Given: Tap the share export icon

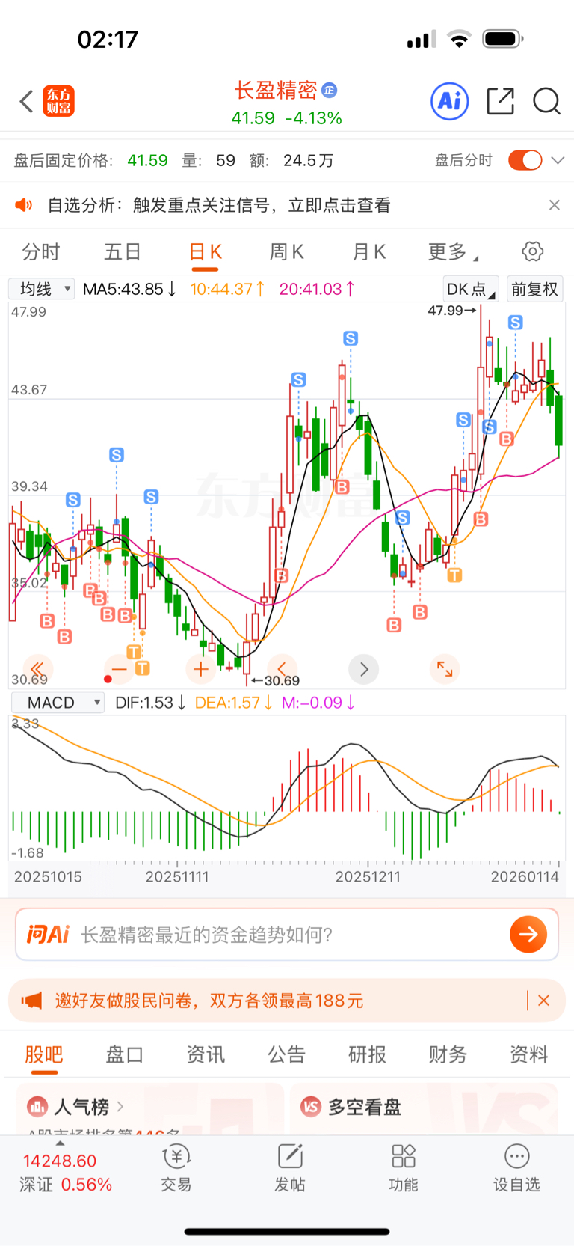Looking at the screenshot, I should (500, 101).
